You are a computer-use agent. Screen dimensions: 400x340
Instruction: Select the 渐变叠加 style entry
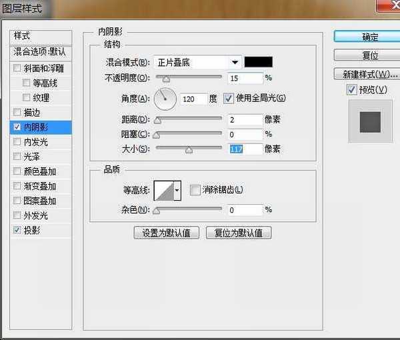(x=40, y=186)
